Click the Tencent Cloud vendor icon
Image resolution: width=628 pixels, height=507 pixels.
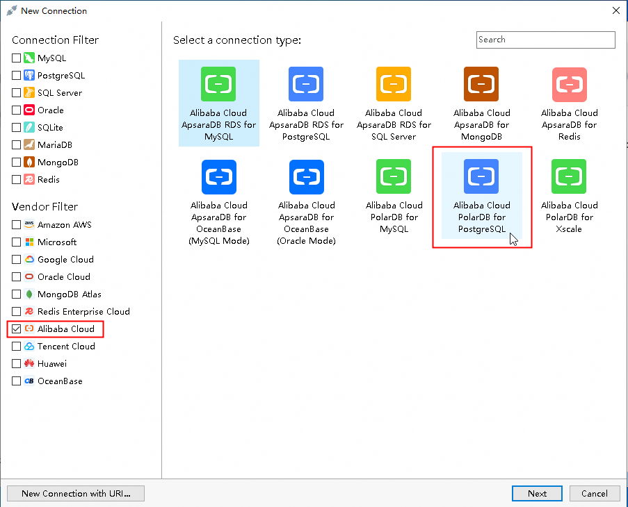[x=29, y=347]
